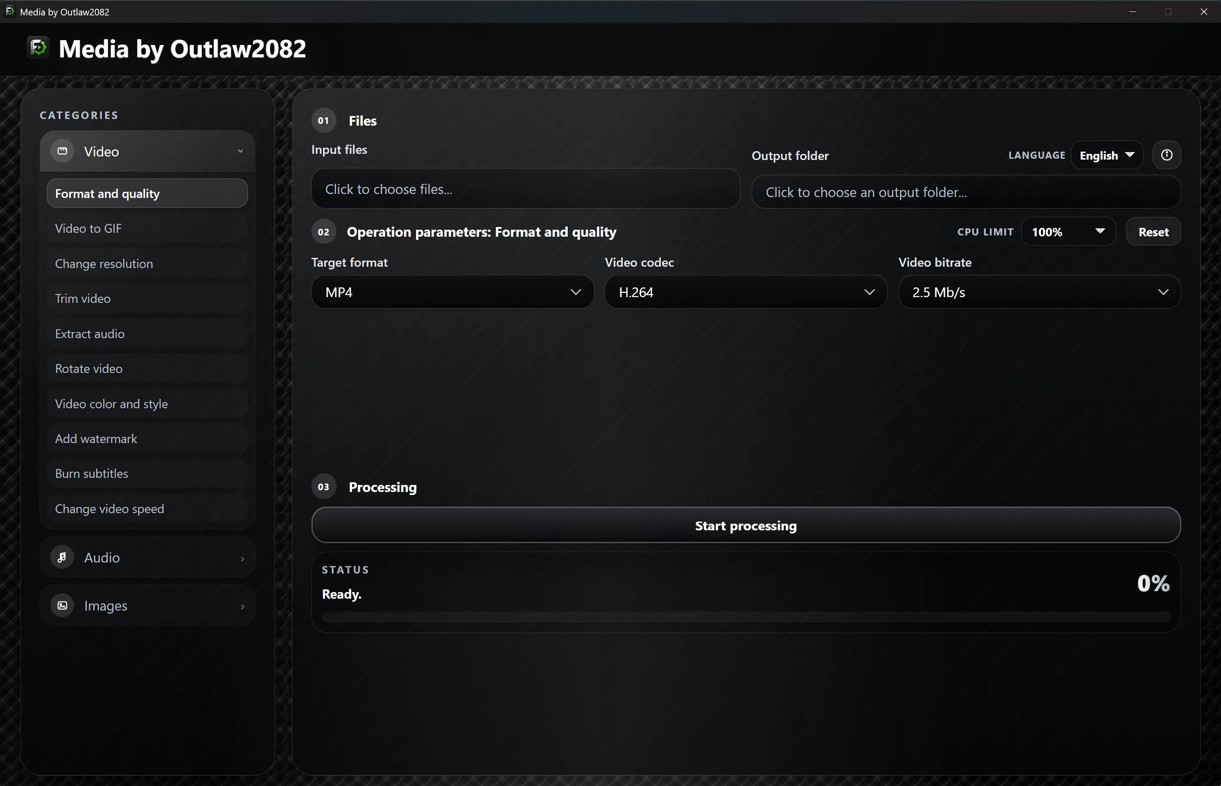Viewport: 1221px width, 786px height.
Task: Select Change resolution operation
Action: coord(147,263)
